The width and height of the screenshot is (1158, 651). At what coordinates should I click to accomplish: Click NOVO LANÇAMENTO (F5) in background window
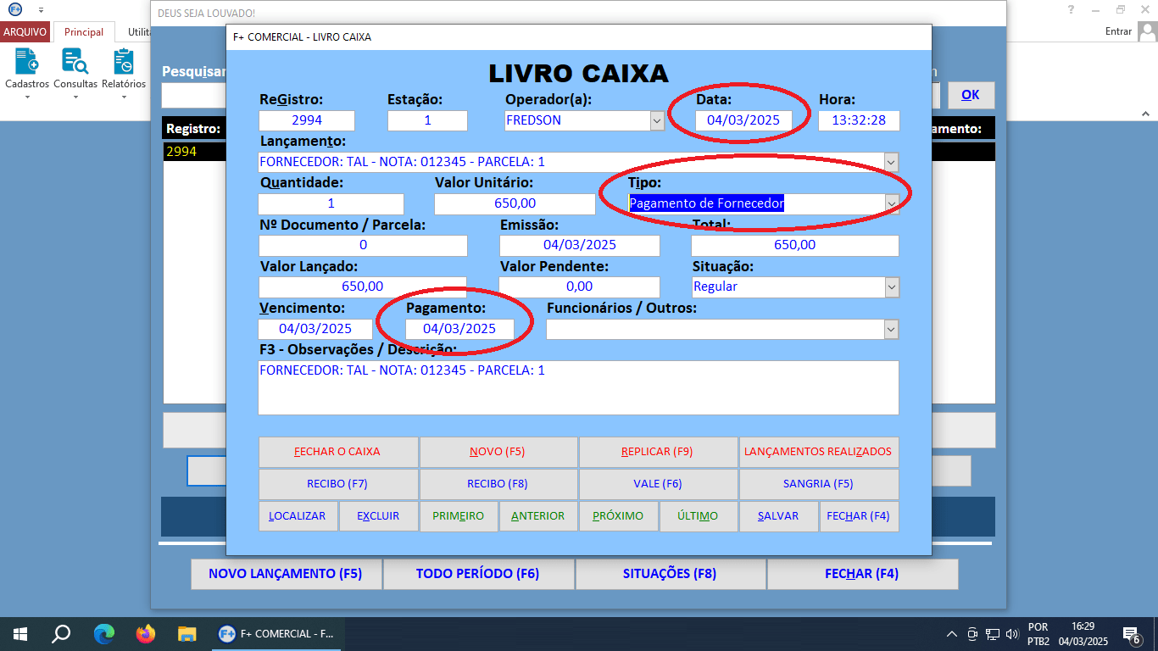coord(286,574)
